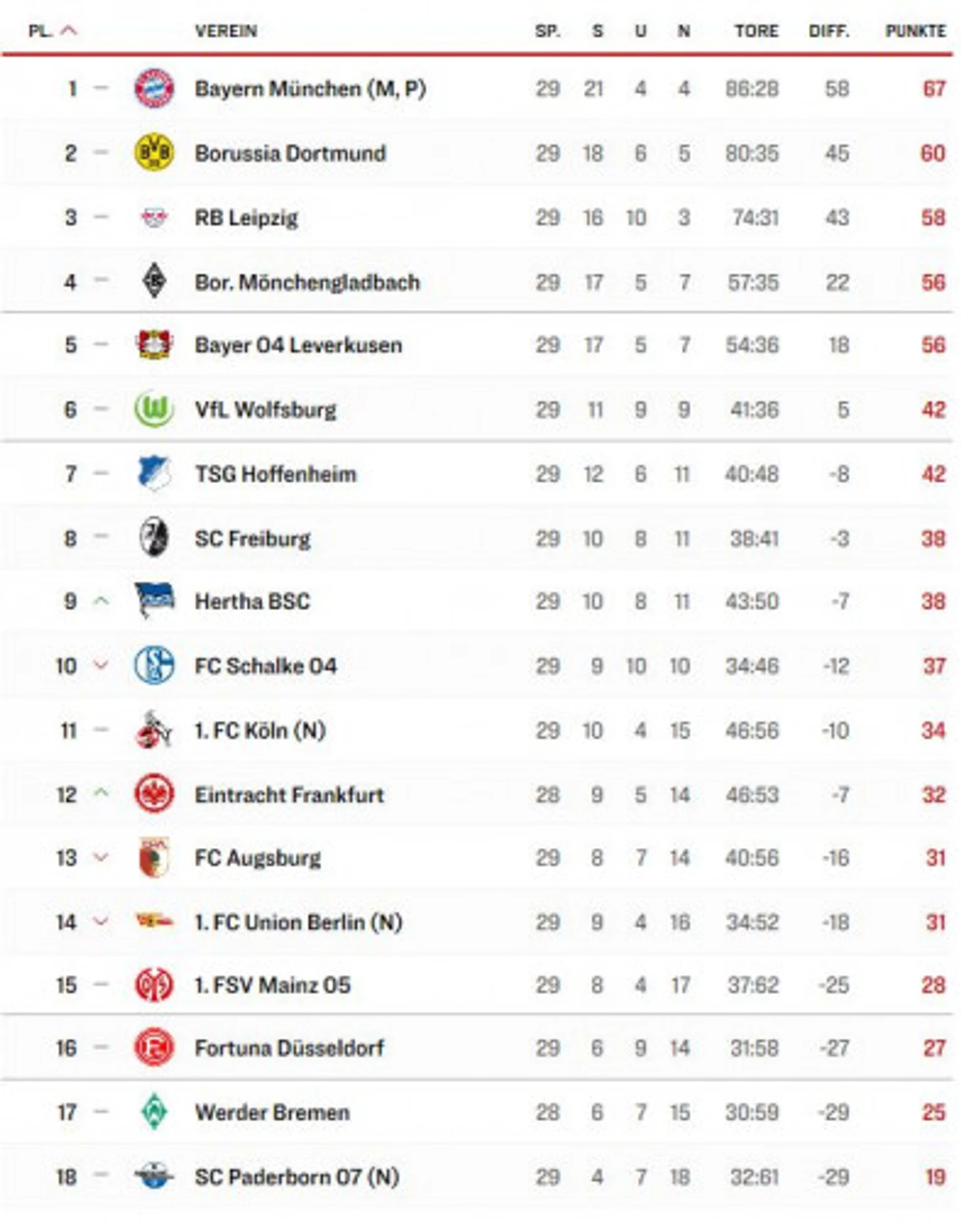Image resolution: width=961 pixels, height=1223 pixels.
Task: Open the Fortuna Düsseldorf team link
Action: (x=290, y=1047)
